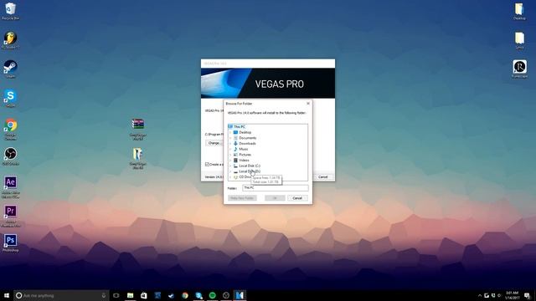Open Spotify from the taskbar
Image resolution: width=536 pixels, height=301 pixels.
pyautogui.click(x=212, y=295)
